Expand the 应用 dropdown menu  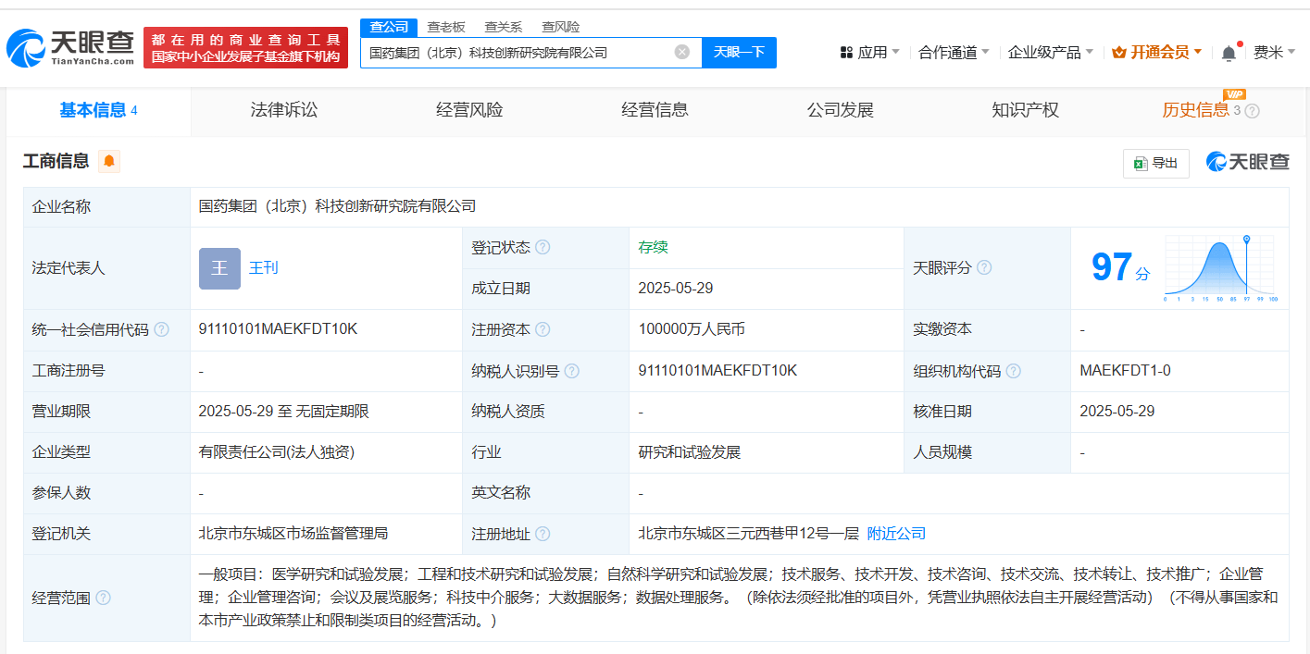pyautogui.click(x=870, y=53)
